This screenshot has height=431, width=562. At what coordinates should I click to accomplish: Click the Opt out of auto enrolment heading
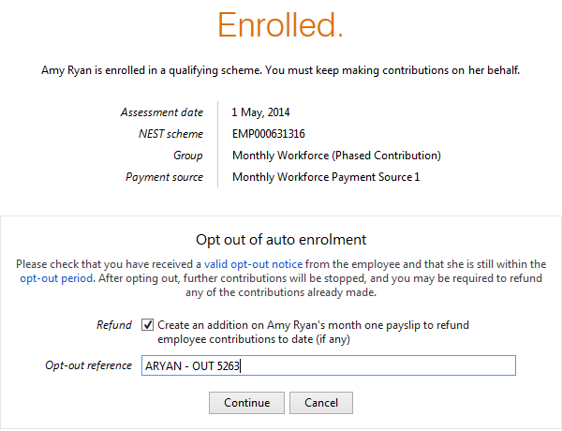click(281, 239)
